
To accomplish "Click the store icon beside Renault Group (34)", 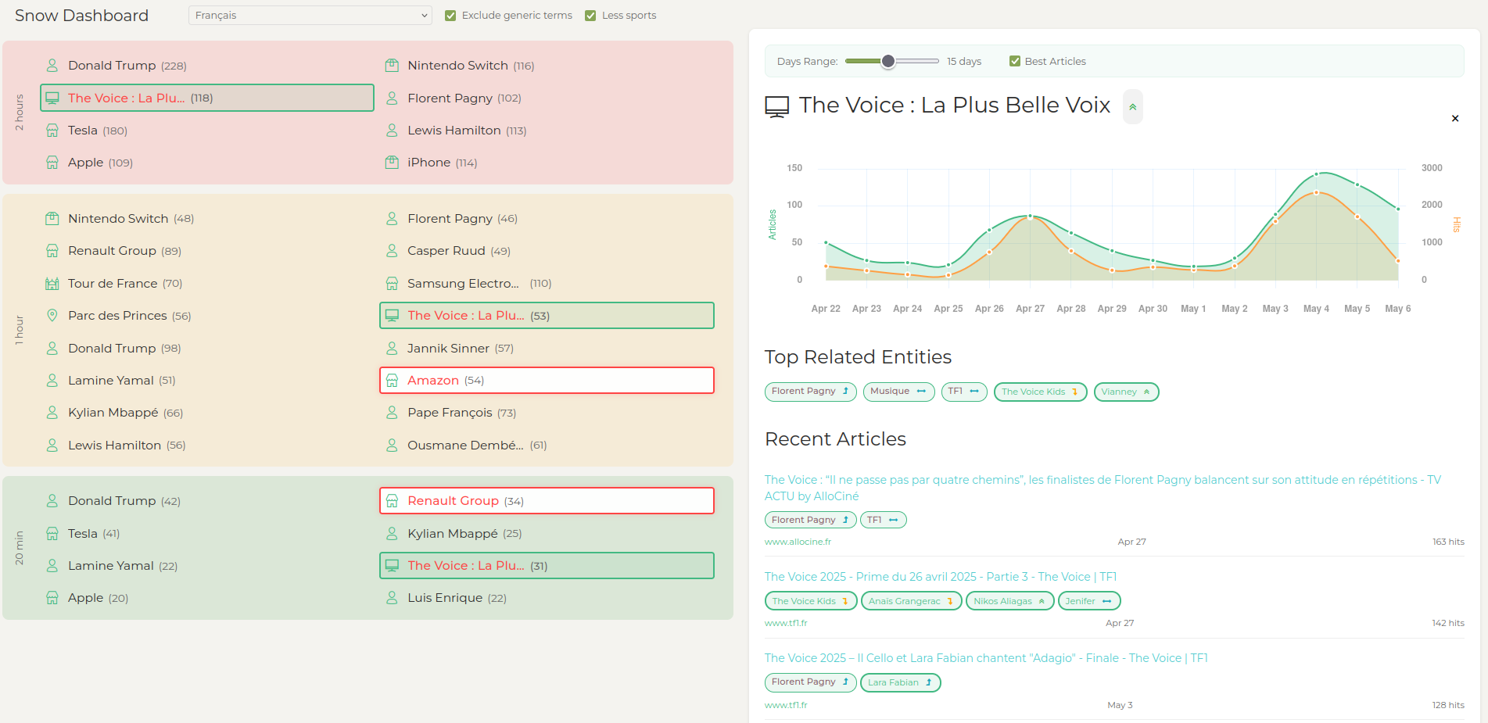I will pos(392,501).
